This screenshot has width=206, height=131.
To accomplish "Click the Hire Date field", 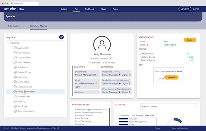I will [x=87, y=92].
